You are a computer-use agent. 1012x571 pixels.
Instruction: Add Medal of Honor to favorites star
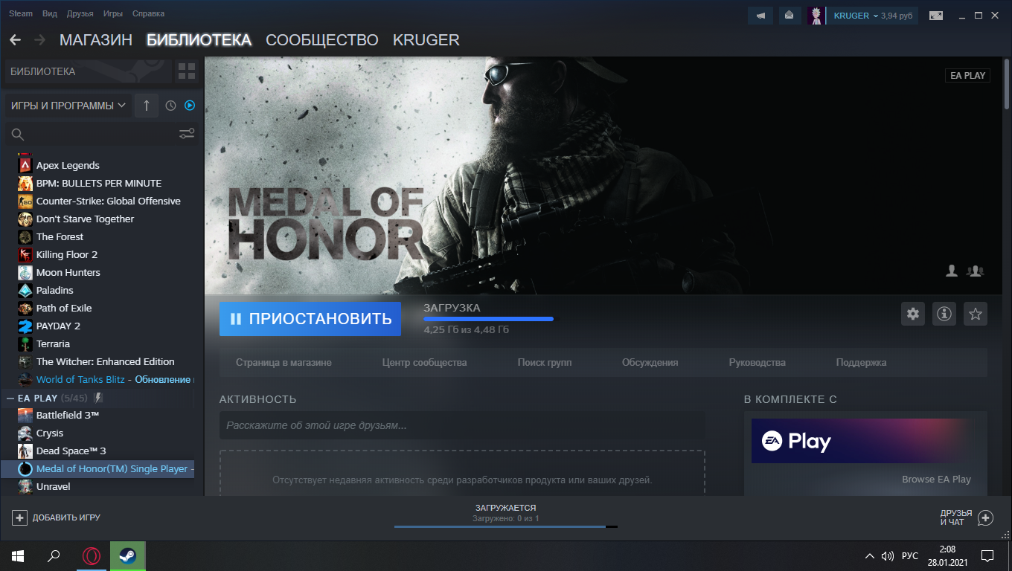[976, 314]
